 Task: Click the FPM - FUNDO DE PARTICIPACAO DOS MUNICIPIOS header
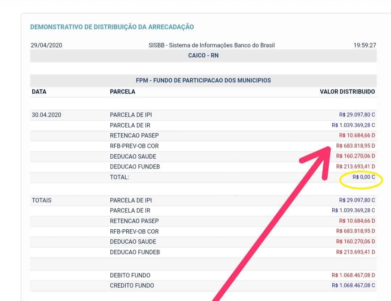(203, 80)
